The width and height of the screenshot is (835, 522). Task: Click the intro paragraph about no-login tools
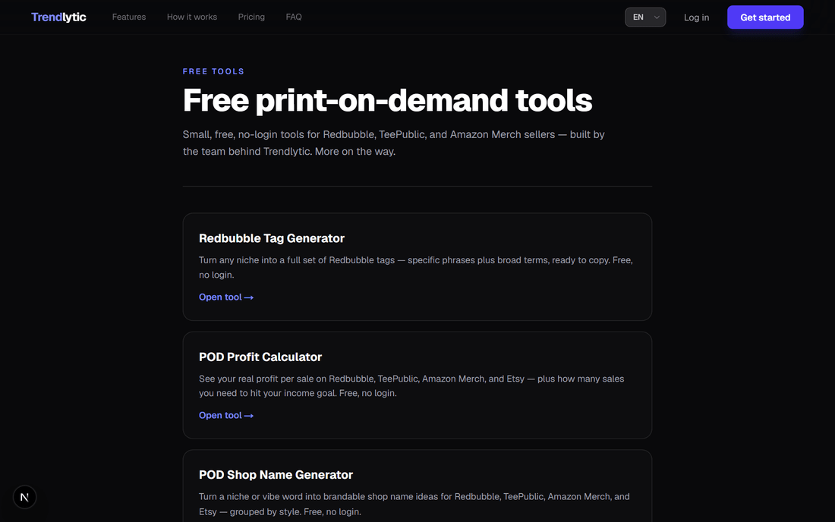[393, 143]
